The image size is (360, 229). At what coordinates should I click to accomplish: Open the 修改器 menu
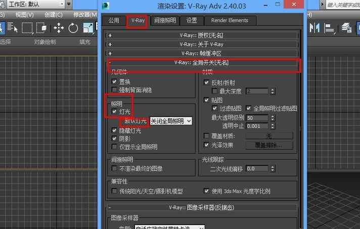click(x=85, y=15)
